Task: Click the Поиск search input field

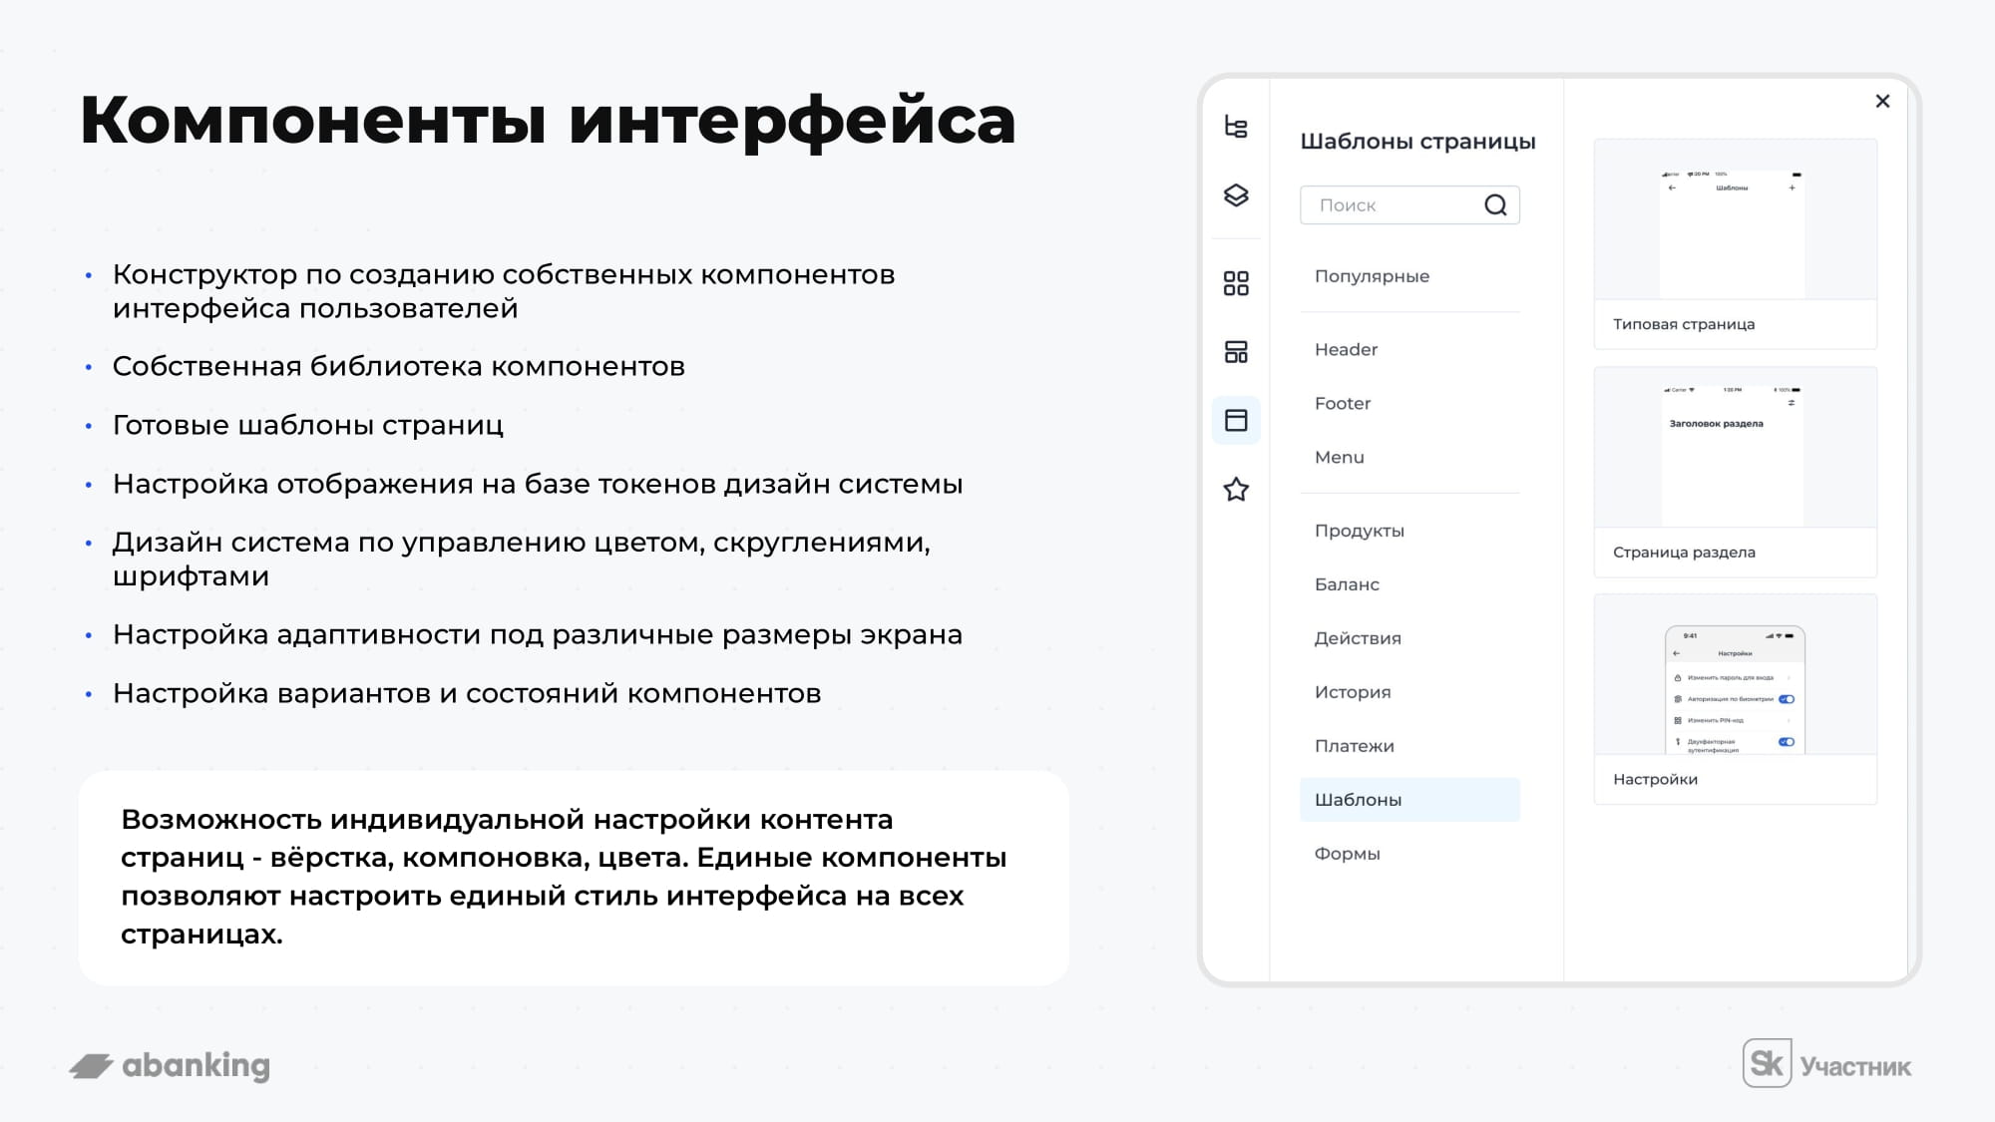Action: click(x=1392, y=205)
